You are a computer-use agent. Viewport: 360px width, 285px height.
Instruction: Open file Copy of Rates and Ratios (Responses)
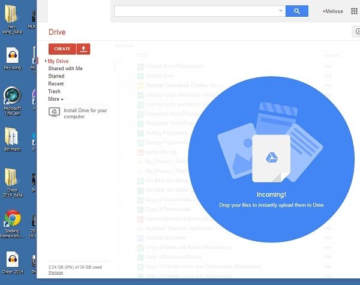(x=188, y=248)
